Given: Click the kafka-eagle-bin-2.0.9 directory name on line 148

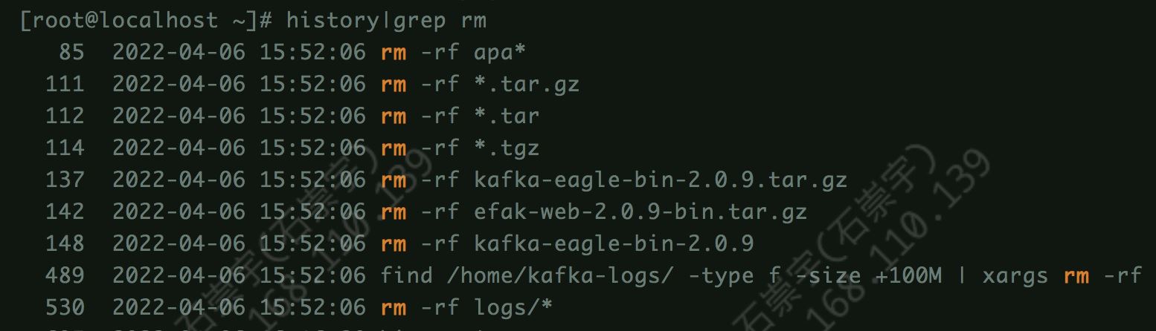Looking at the screenshot, I should 614,243.
